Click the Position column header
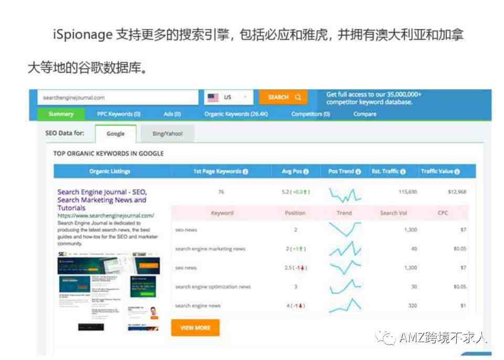The height and width of the screenshot is (360, 504). tap(295, 213)
